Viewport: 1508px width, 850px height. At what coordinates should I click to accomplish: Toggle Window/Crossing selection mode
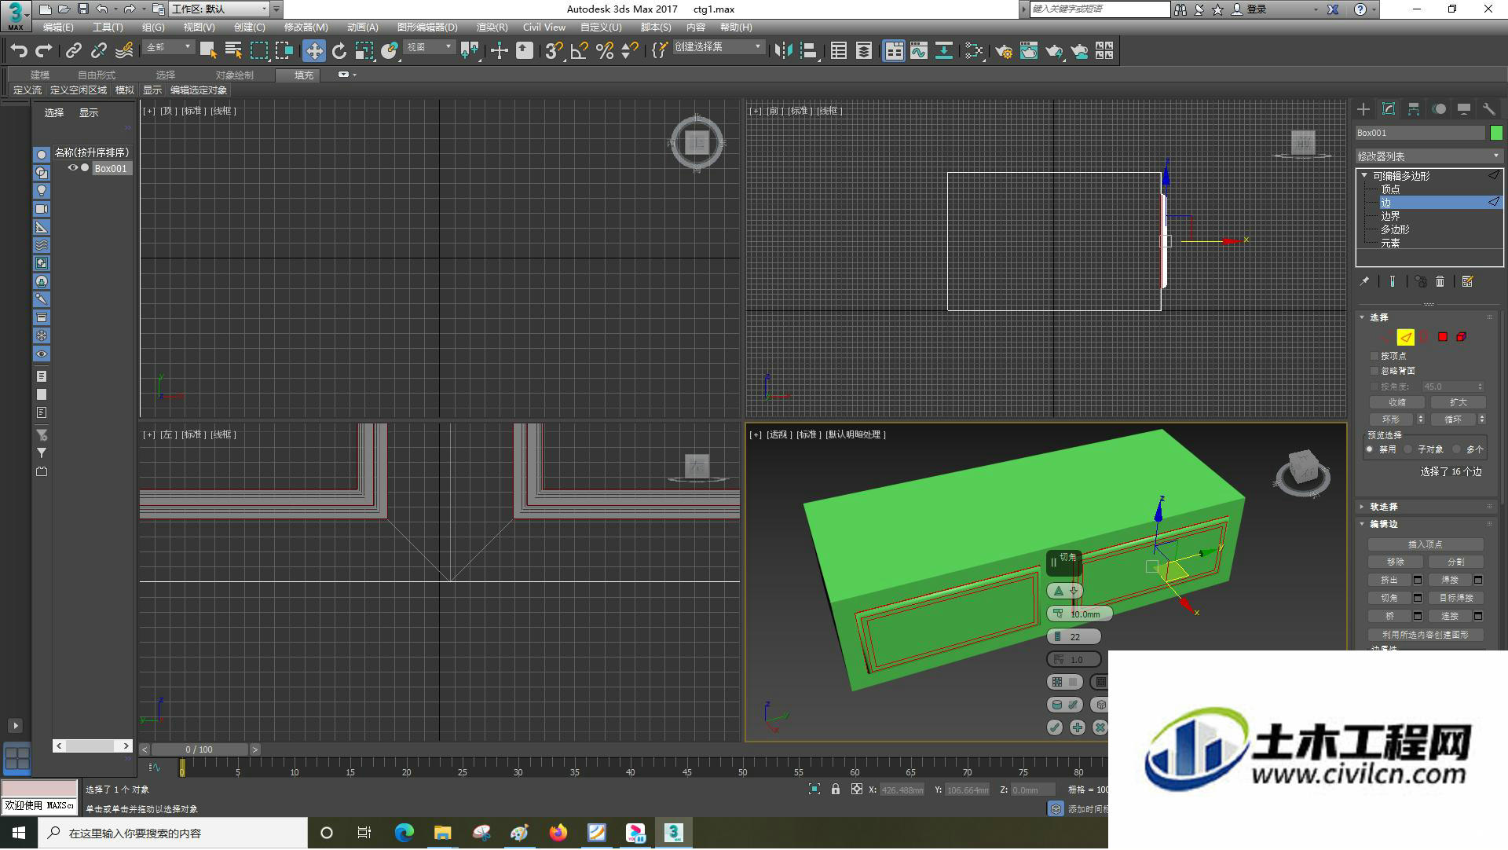coord(284,51)
